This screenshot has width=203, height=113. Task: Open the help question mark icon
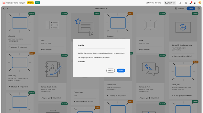pos(186,3)
